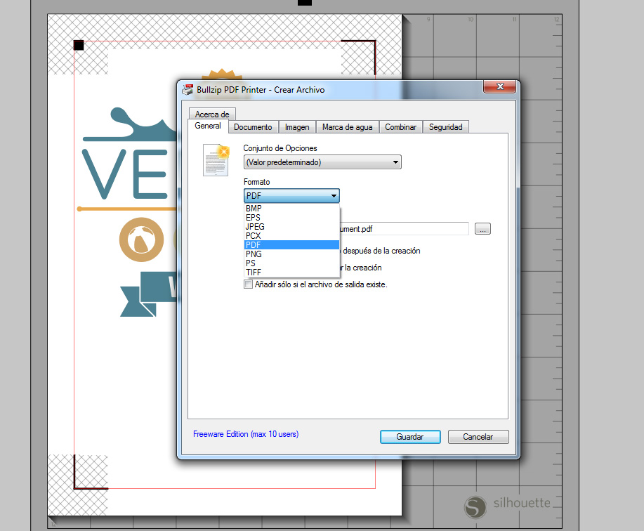Click the Guardar button

[x=410, y=437]
